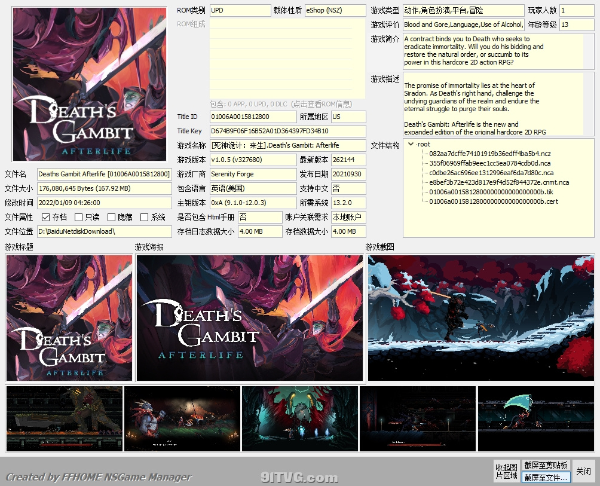Image resolution: width=600 pixels, height=486 pixels.
Task: Click the 主钥版本 0xA field
Action: tap(253, 203)
